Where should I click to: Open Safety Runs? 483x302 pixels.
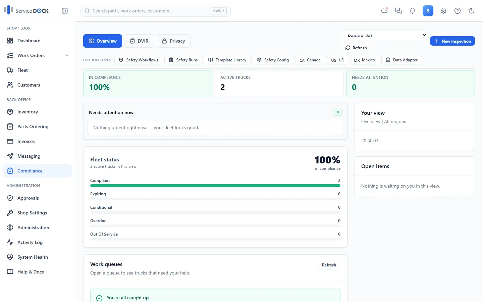(x=183, y=60)
